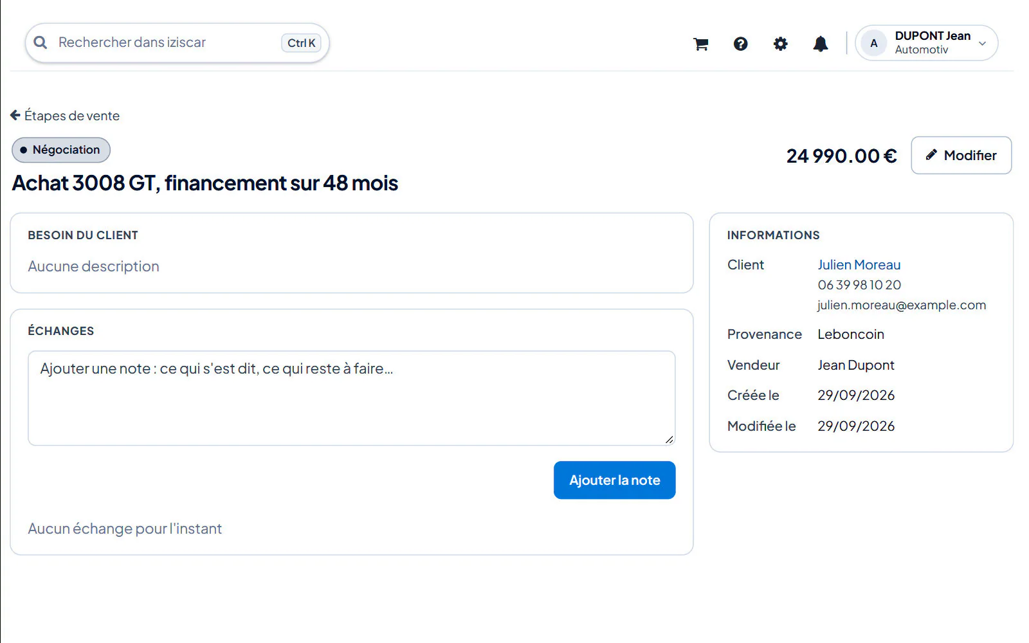
Task: Click the Leboncoin provenance value
Action: click(850, 334)
